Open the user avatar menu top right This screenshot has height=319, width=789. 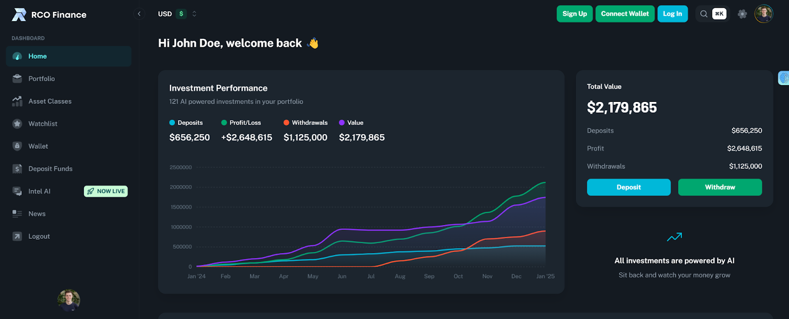coord(763,14)
